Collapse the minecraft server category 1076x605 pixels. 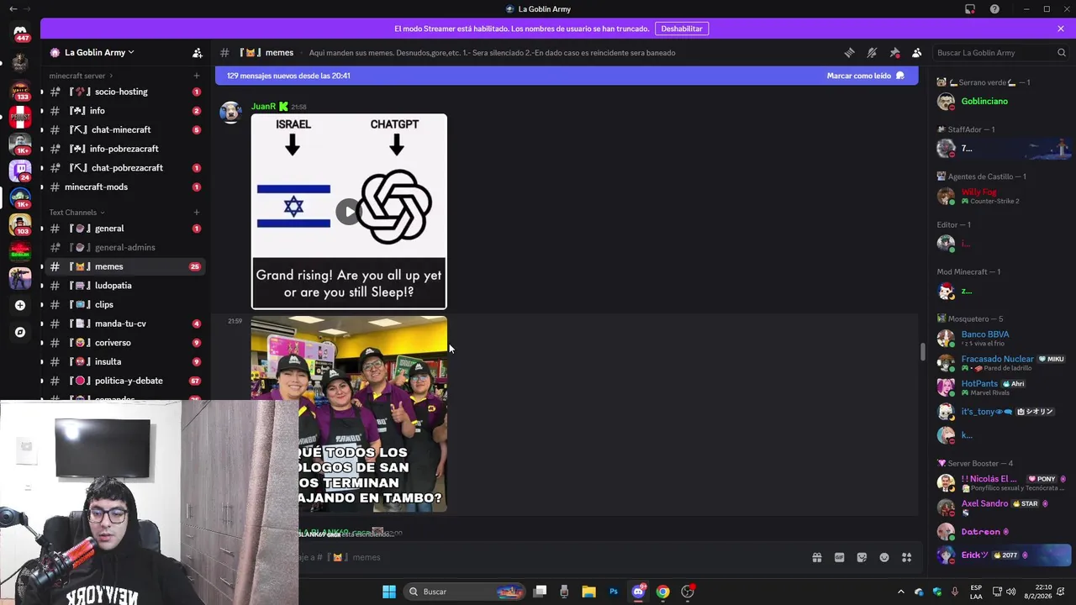81,76
